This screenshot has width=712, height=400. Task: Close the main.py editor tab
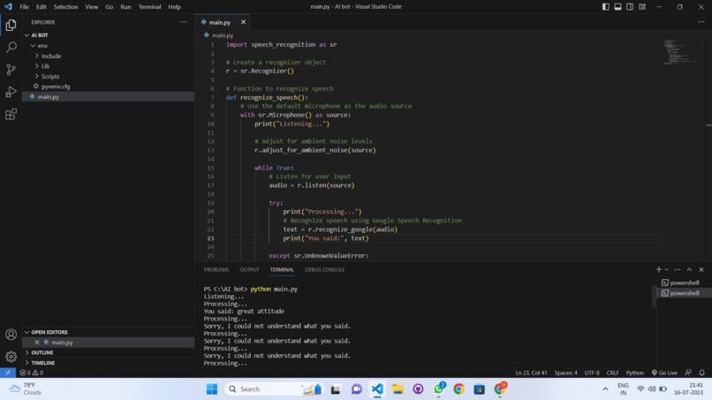tap(244, 22)
